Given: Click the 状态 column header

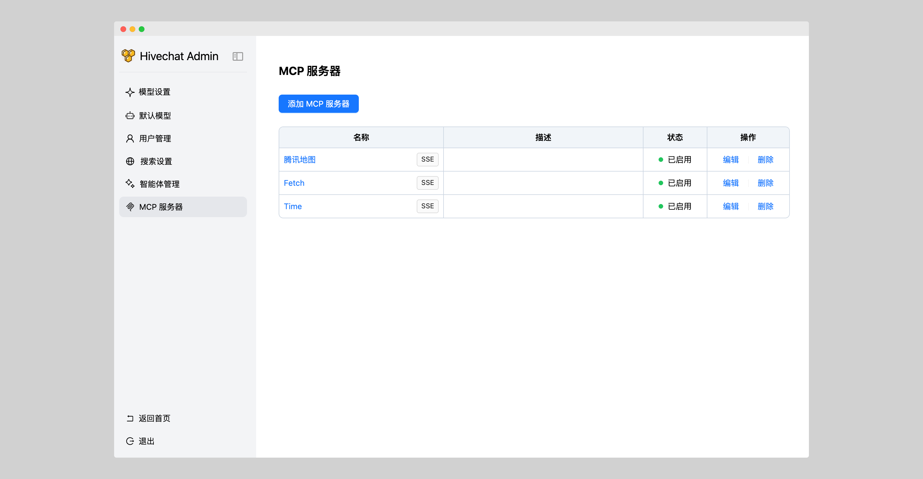Looking at the screenshot, I should (x=675, y=137).
